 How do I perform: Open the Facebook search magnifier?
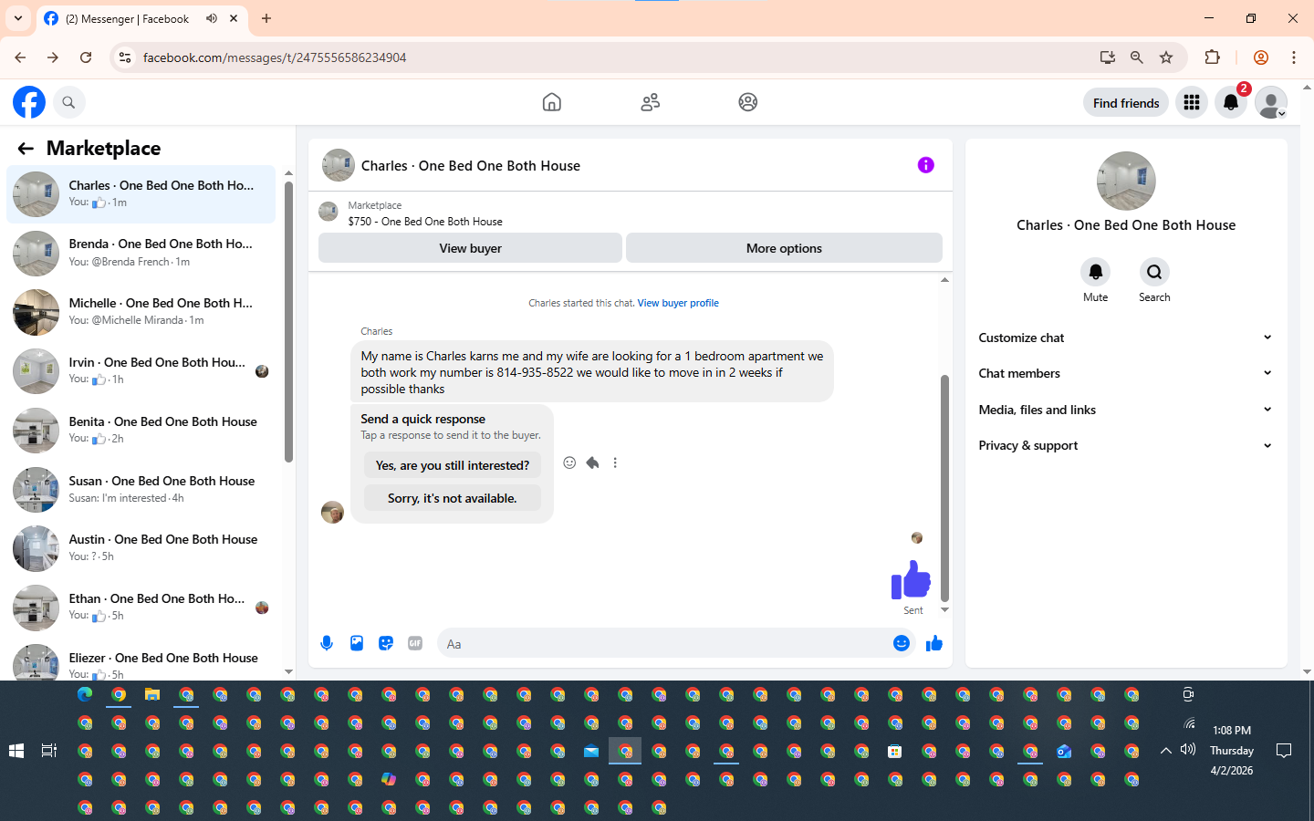pos(68,102)
